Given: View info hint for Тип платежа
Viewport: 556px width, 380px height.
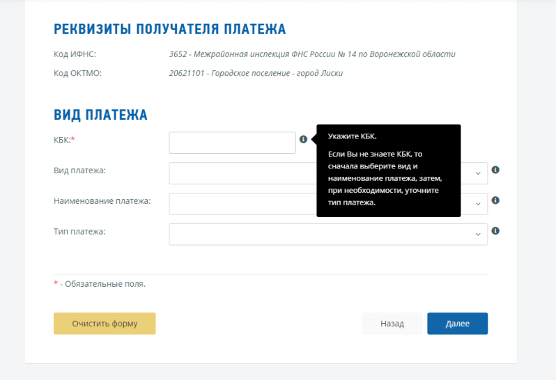Looking at the screenshot, I should [495, 230].
